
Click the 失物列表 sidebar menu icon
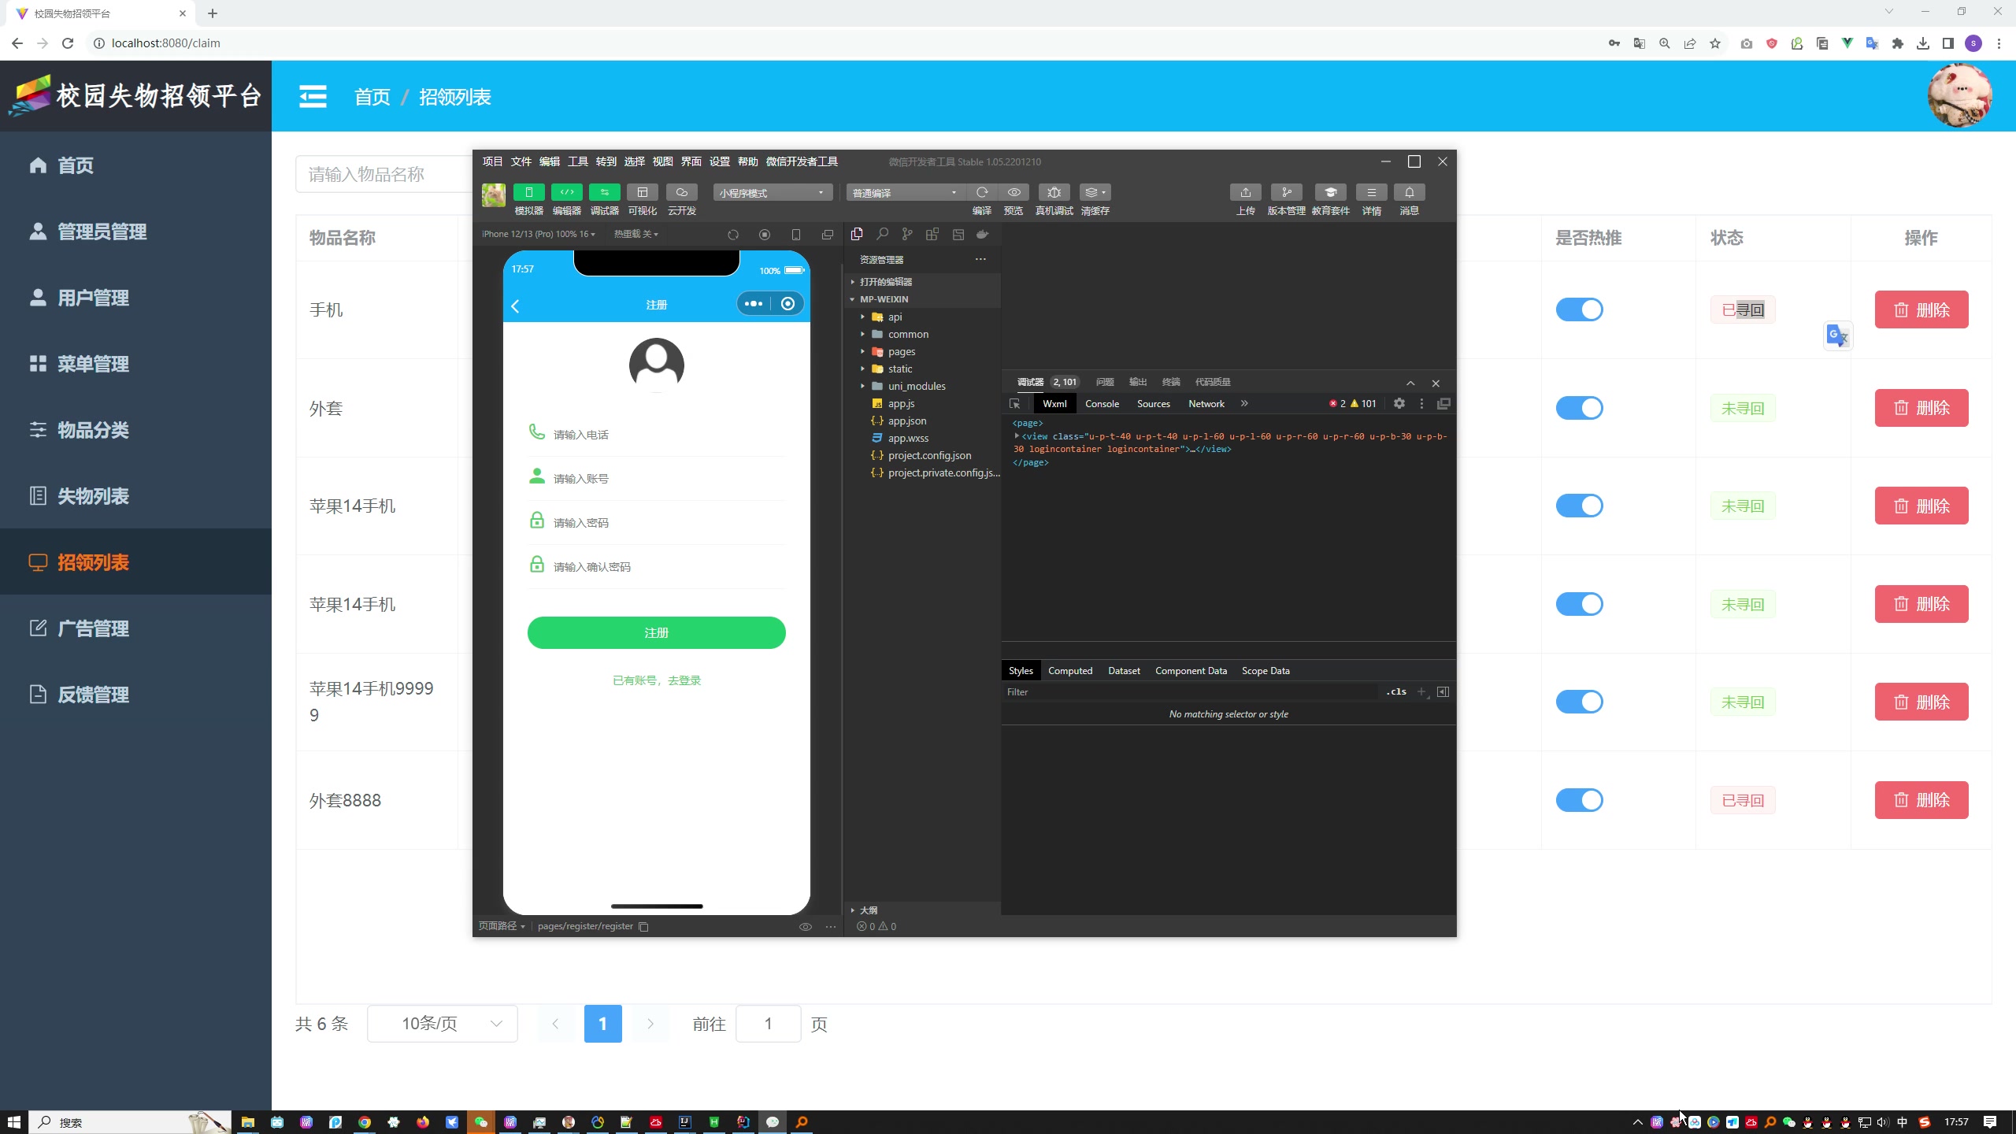pos(37,495)
